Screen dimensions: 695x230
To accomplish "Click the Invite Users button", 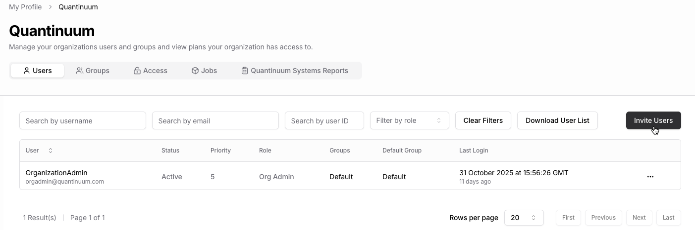I will tap(653, 120).
